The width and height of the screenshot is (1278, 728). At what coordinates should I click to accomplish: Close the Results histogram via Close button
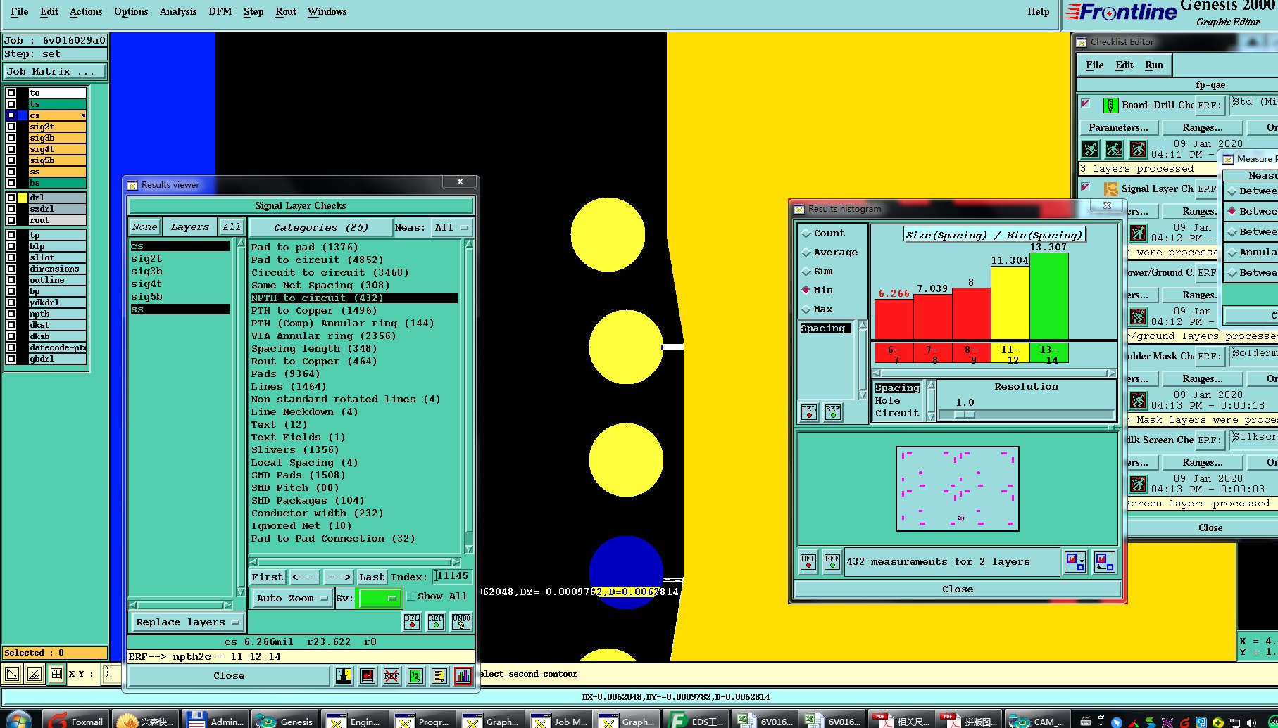[958, 589]
